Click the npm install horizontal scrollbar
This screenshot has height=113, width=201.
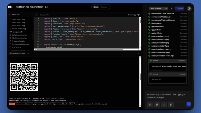pyautogui.click(x=157, y=70)
